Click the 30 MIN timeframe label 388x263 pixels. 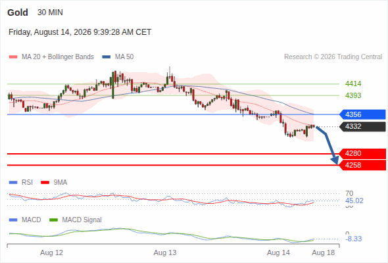click(x=50, y=12)
